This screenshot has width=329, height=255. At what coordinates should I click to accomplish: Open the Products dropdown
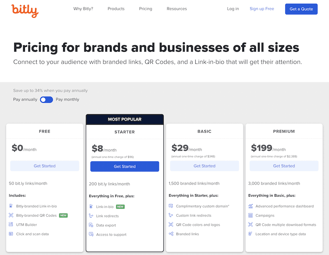(x=116, y=9)
